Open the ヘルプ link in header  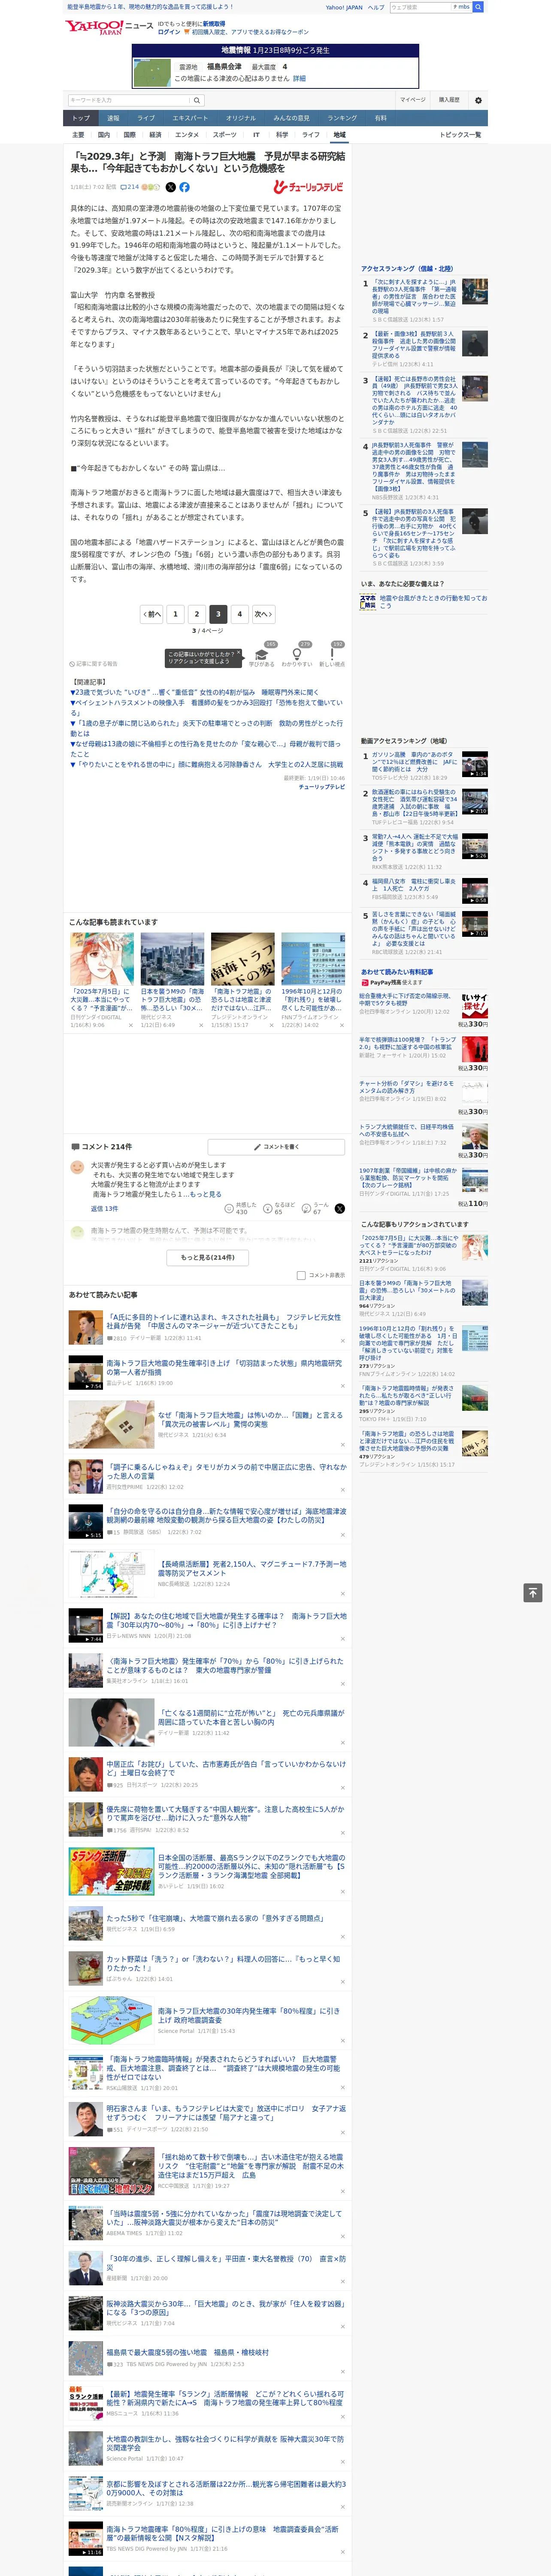tap(375, 7)
